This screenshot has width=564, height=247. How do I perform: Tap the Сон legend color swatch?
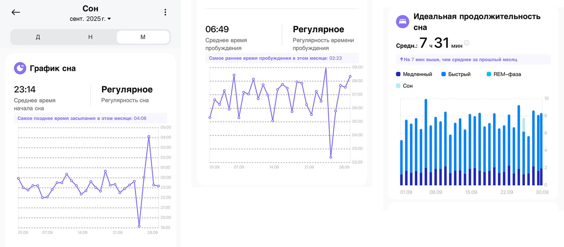click(398, 86)
